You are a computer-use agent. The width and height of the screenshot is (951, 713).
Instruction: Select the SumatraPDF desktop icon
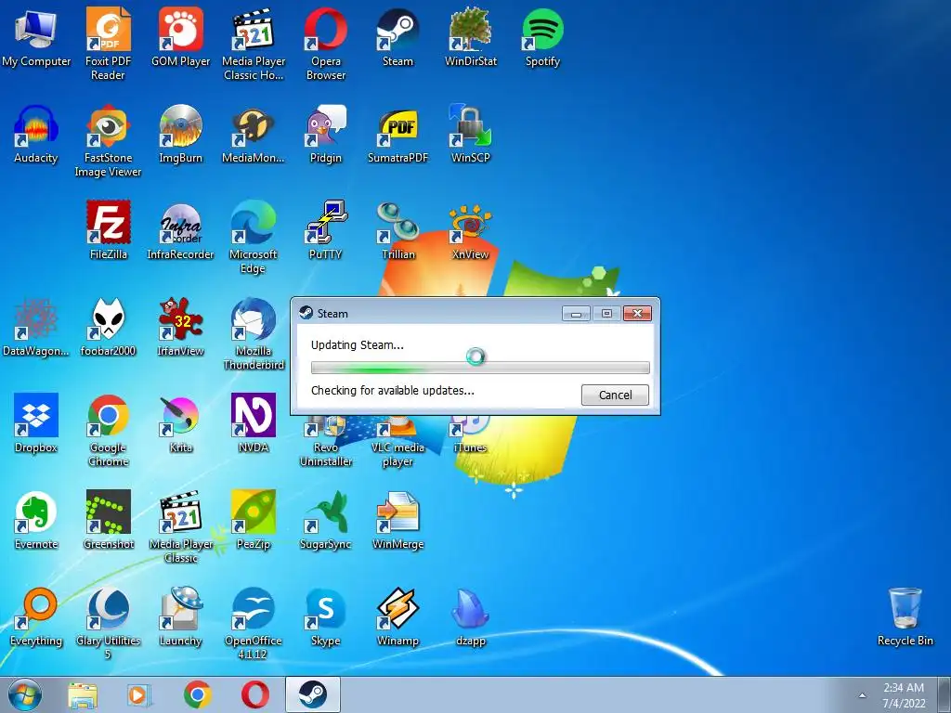(397, 135)
